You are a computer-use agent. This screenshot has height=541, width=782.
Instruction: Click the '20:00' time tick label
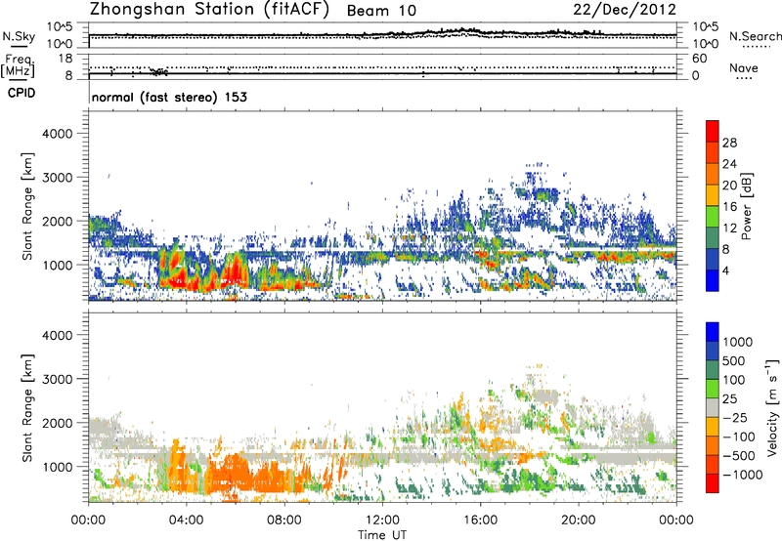tap(579, 520)
